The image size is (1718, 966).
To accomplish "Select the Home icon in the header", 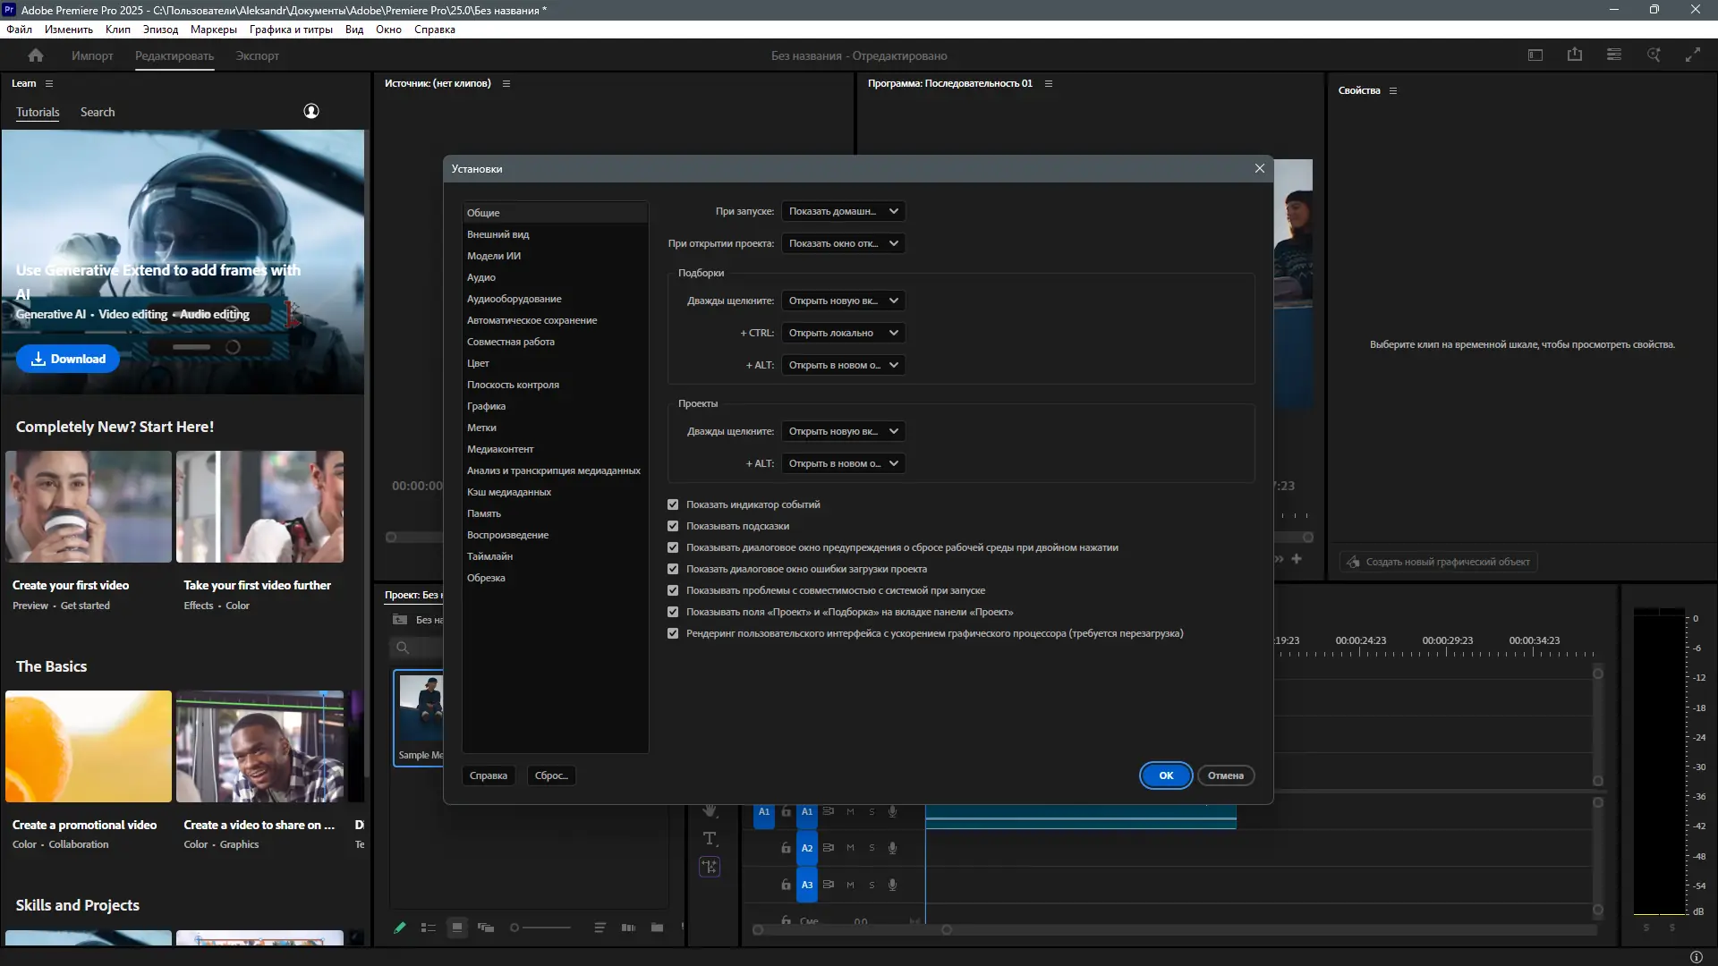I will (35, 55).
